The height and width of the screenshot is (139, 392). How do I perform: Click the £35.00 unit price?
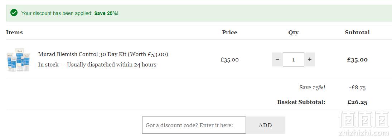[x=229, y=60]
